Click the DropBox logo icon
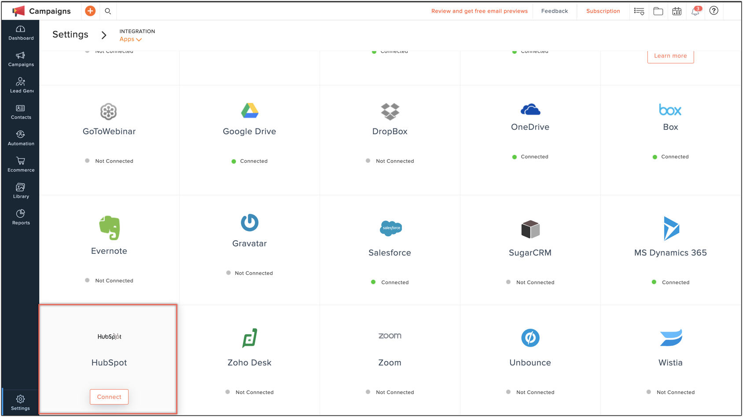This screenshot has width=743, height=417. click(x=390, y=112)
